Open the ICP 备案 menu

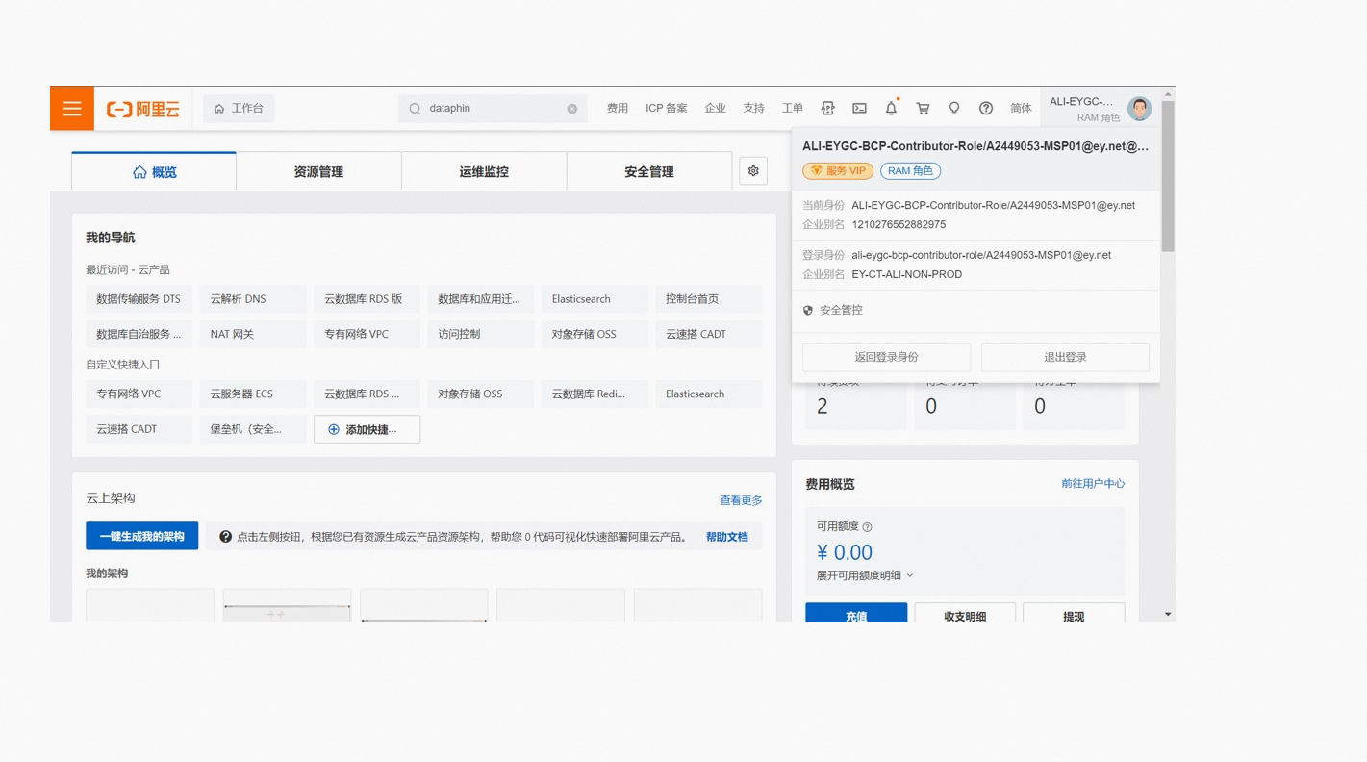[666, 109]
